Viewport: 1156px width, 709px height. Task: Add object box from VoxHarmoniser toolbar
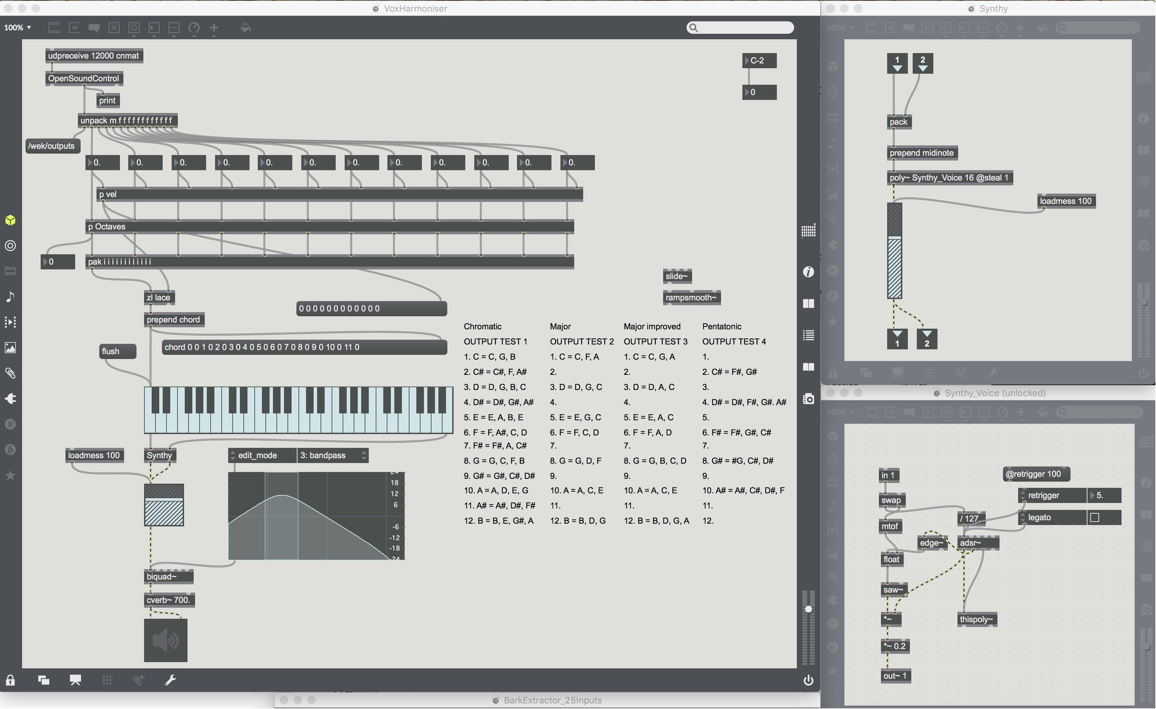coord(55,28)
